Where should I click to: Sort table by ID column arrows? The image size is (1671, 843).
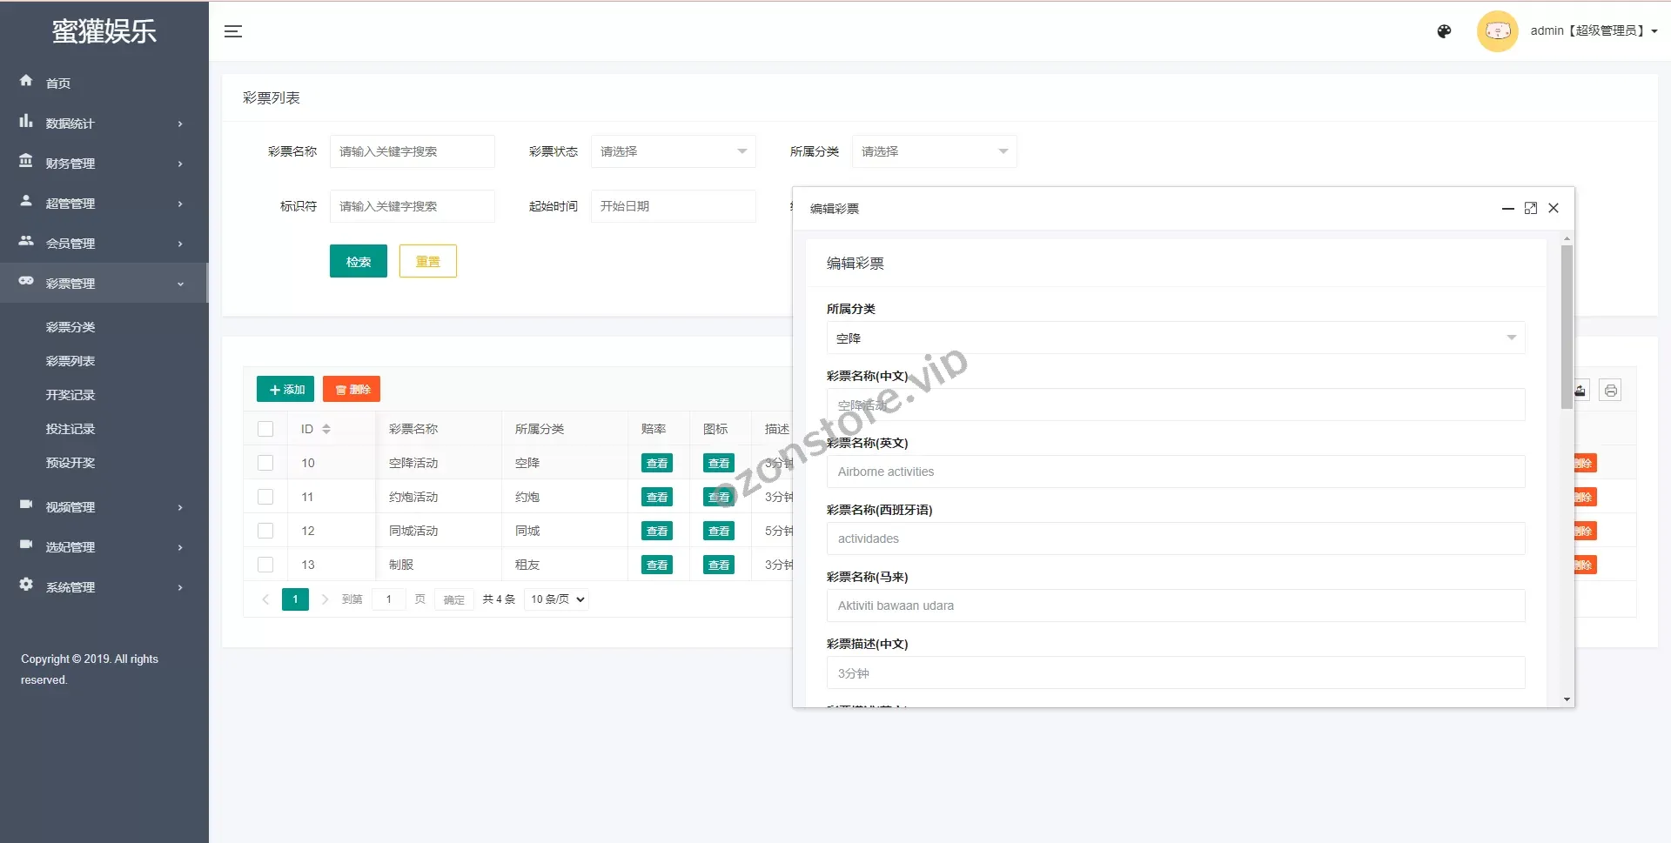point(326,429)
